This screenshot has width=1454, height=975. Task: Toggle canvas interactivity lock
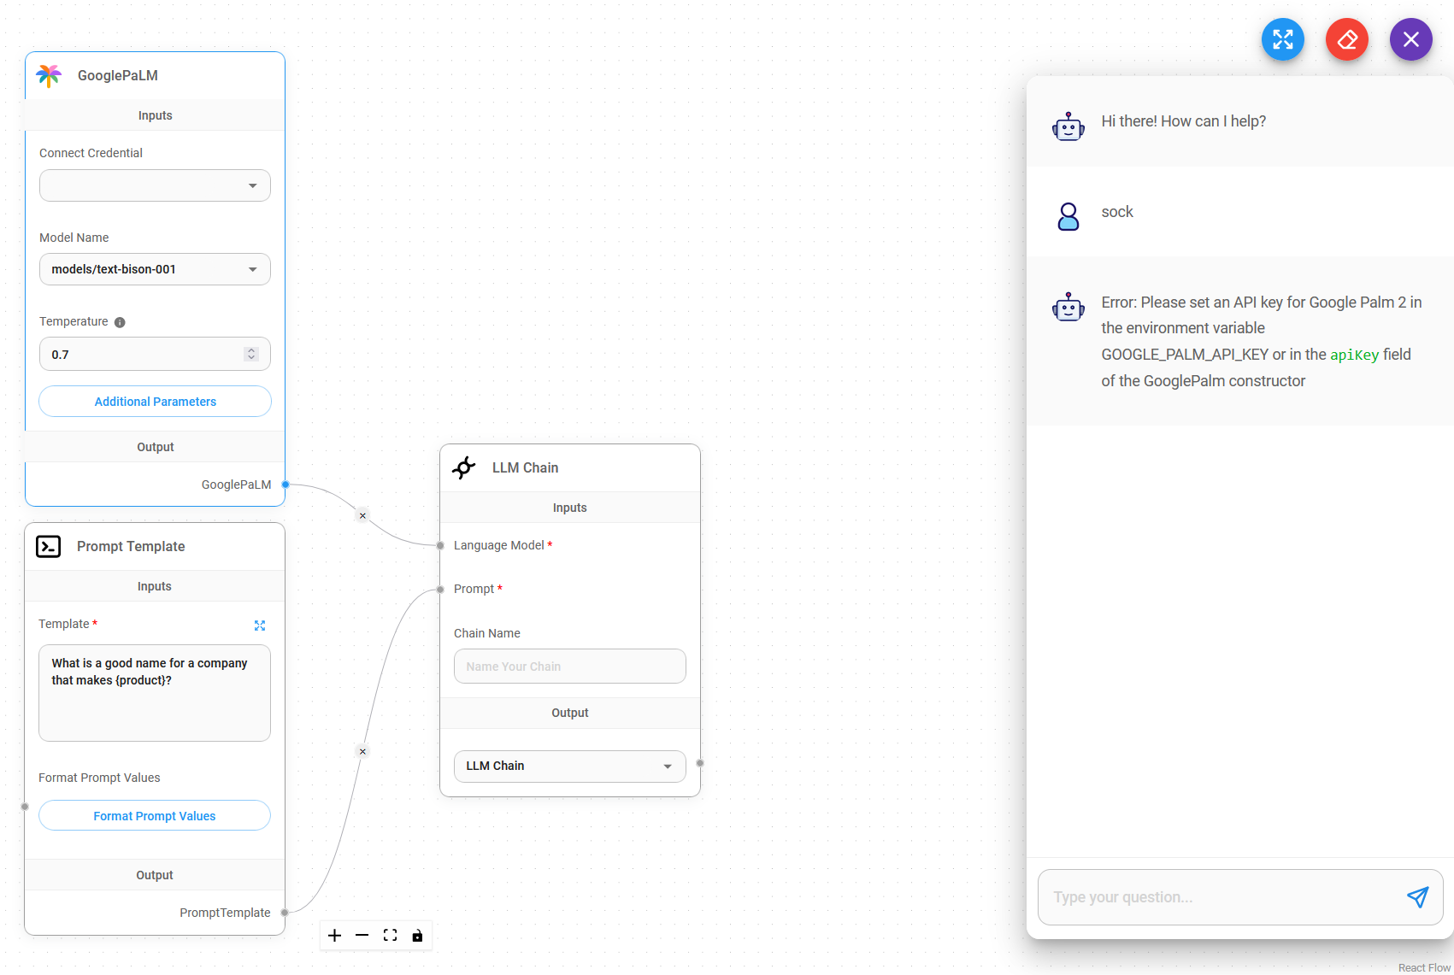tap(417, 936)
